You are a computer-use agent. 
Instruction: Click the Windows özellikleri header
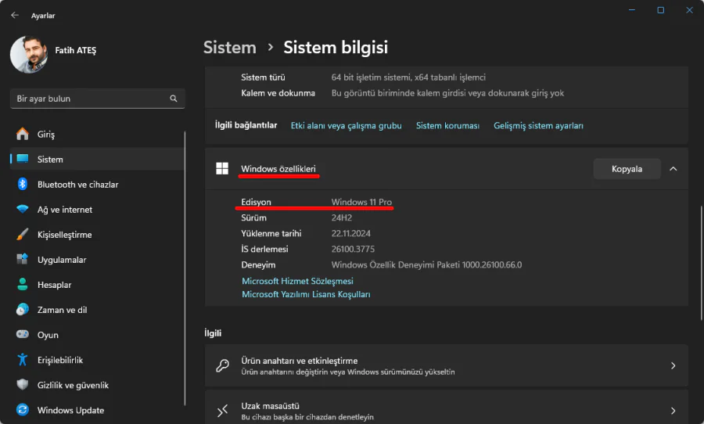(x=278, y=169)
